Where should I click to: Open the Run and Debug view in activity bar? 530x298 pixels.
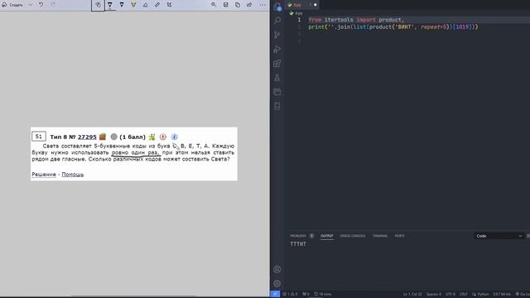click(277, 50)
